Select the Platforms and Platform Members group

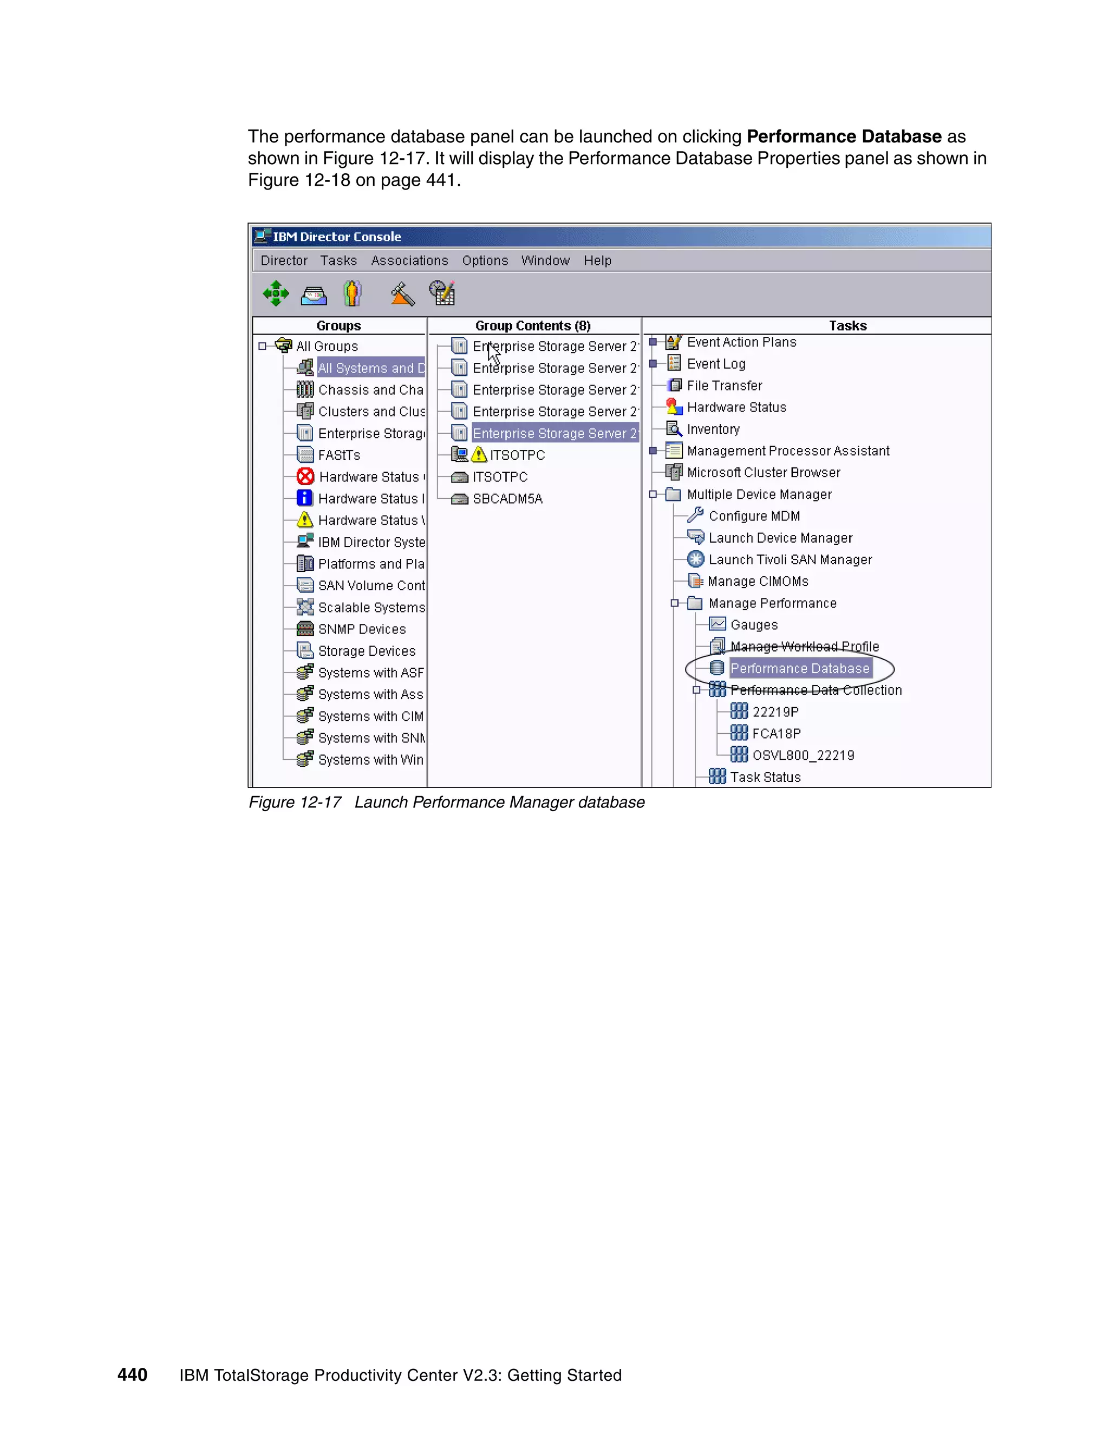click(372, 564)
